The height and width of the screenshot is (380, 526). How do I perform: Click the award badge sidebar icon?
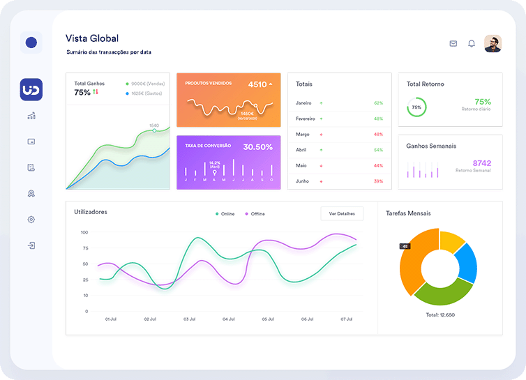point(31,193)
